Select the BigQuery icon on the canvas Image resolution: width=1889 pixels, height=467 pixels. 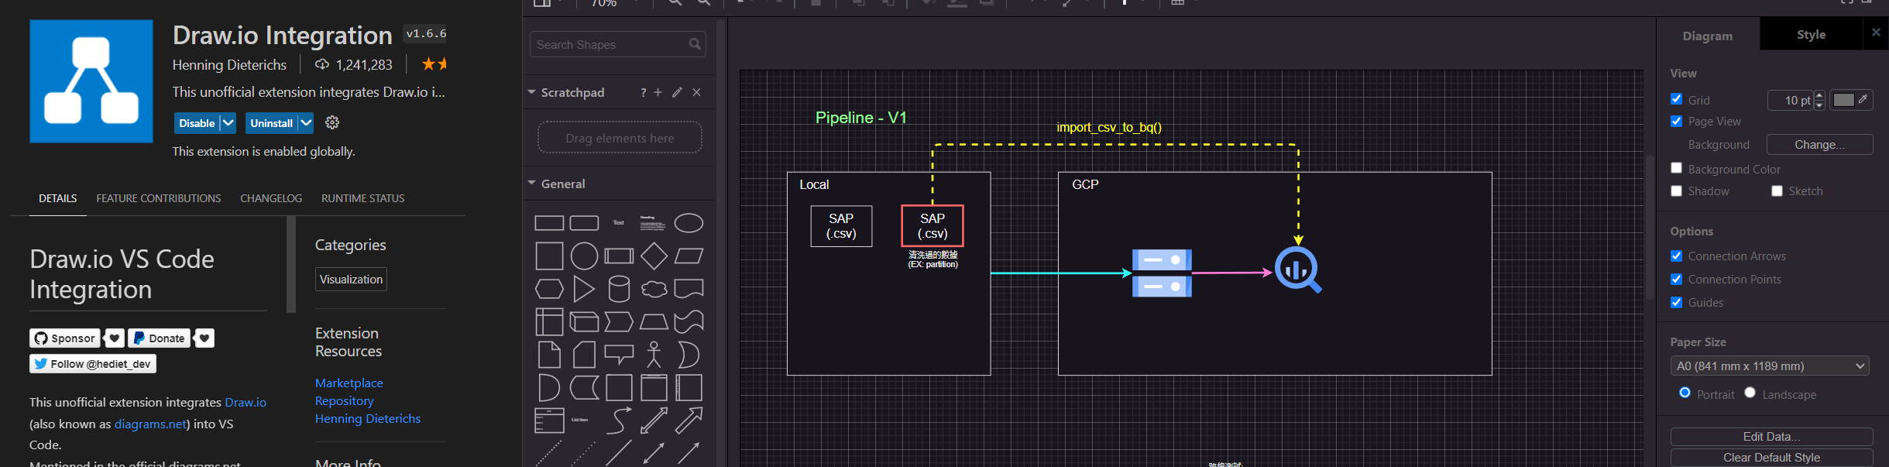pyautogui.click(x=1298, y=270)
